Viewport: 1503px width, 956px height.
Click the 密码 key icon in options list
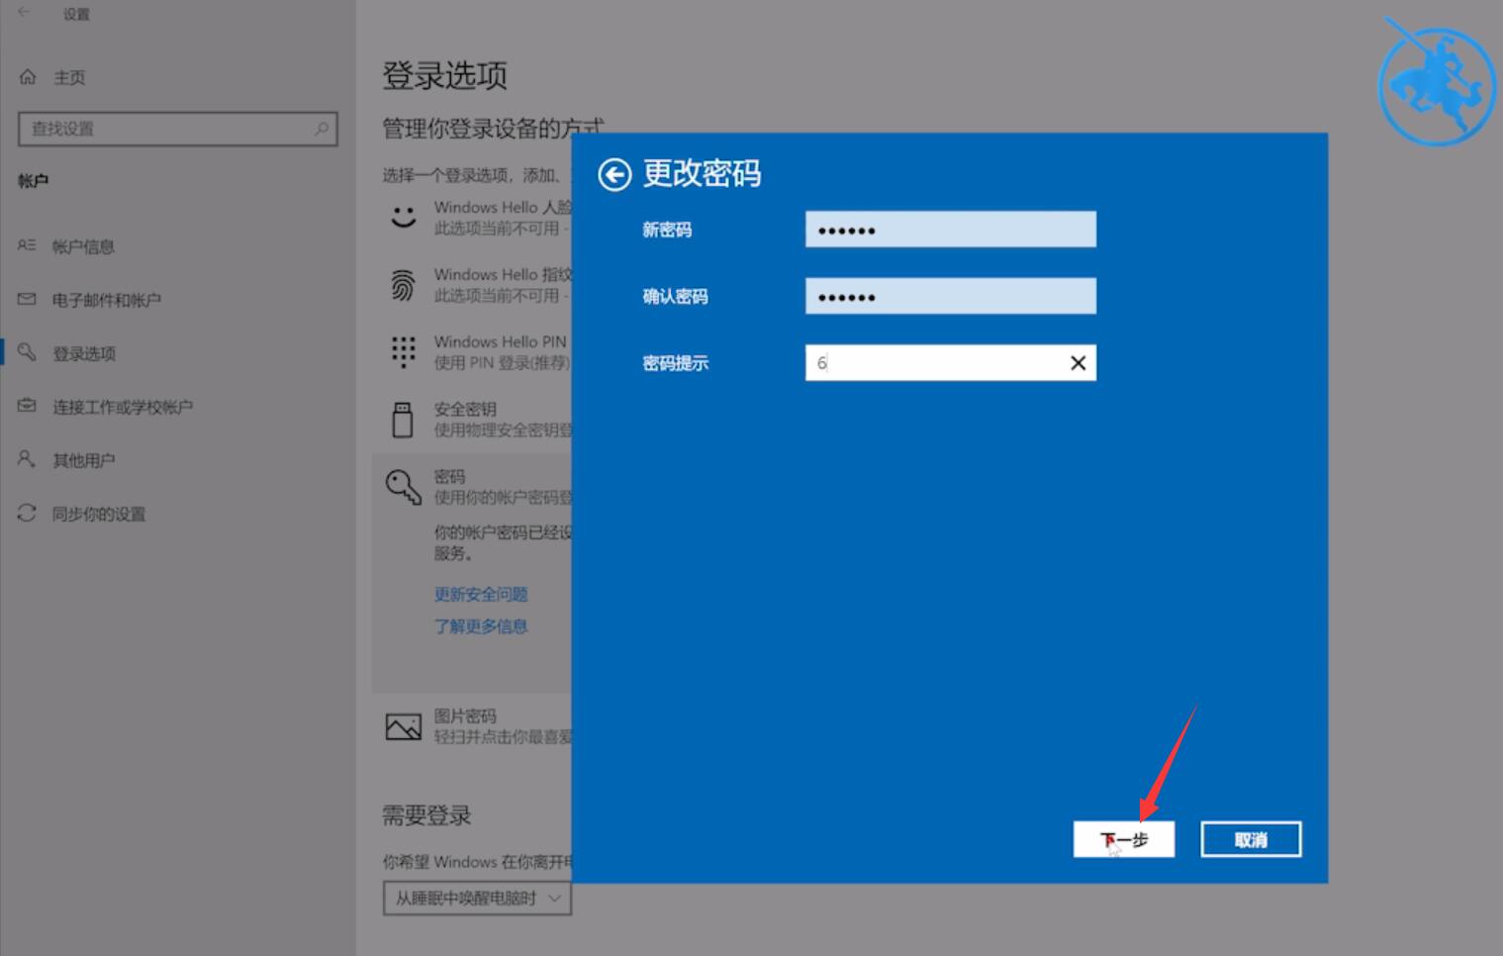pos(403,487)
